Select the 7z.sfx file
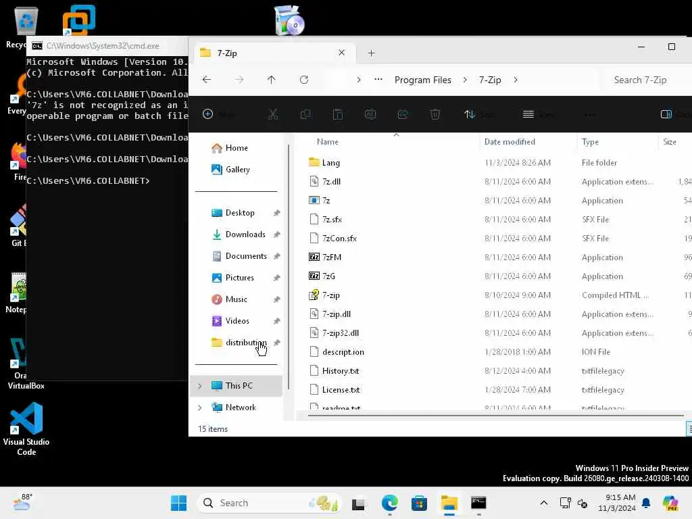Viewport: 692px width, 519px height. (x=332, y=220)
